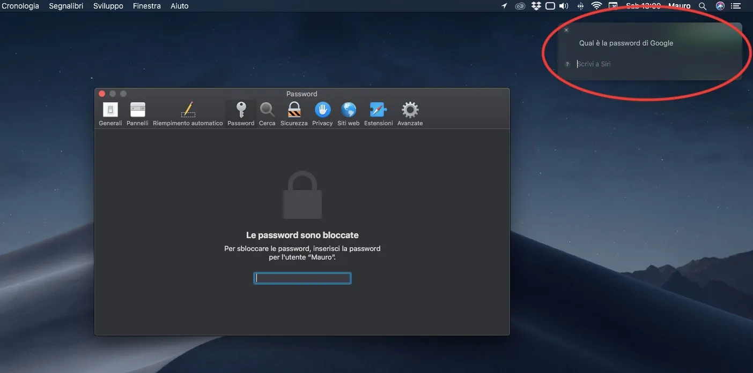Open the Sviluppo menu
The image size is (753, 373).
108,5
